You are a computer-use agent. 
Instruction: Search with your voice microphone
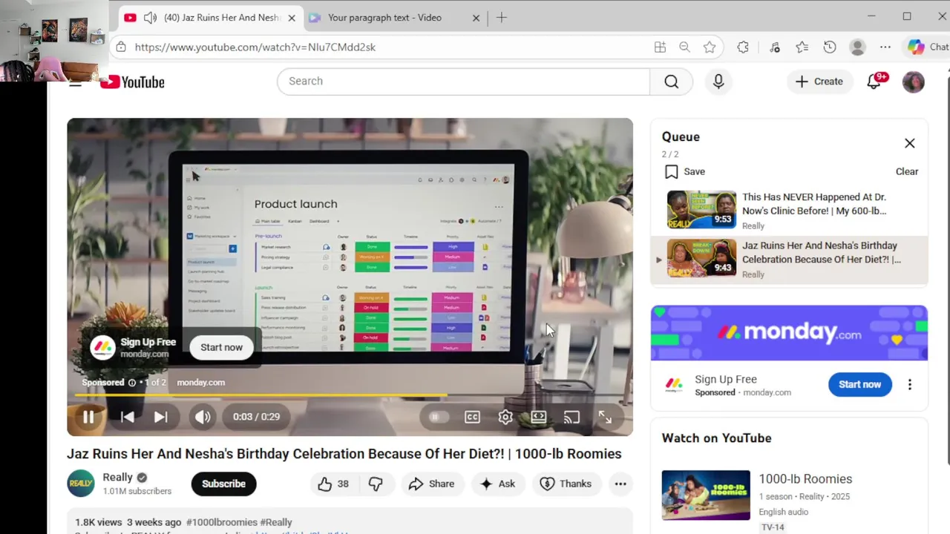(718, 82)
